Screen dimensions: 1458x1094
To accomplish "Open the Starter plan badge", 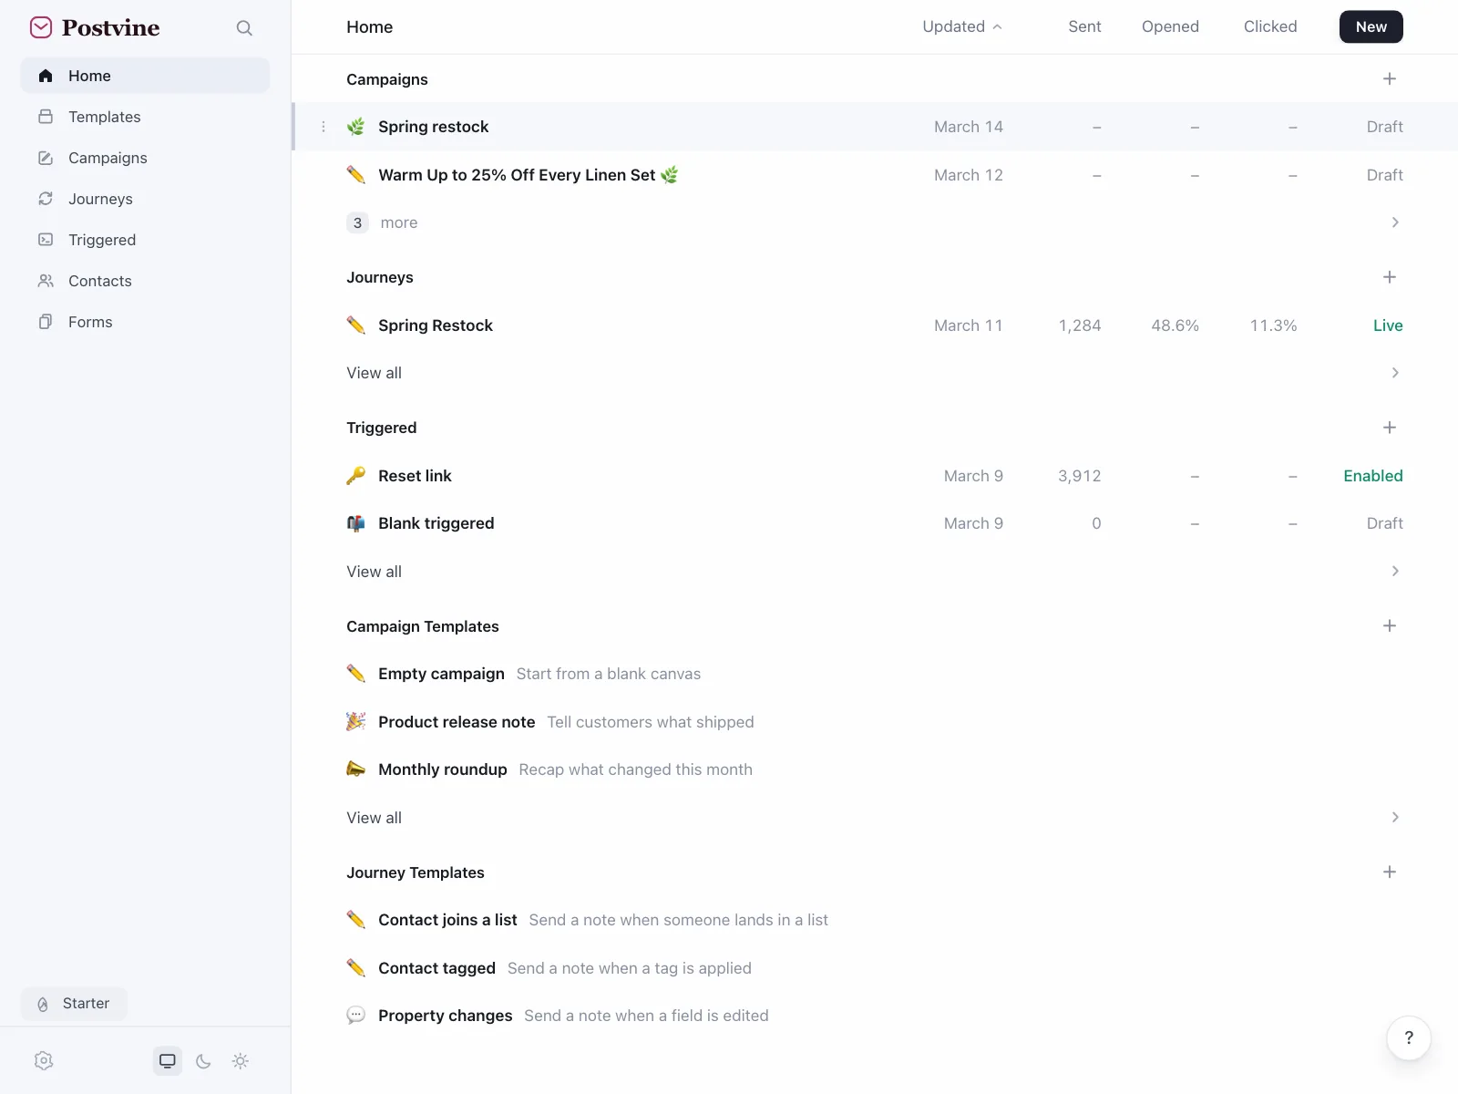I will 74,1004.
